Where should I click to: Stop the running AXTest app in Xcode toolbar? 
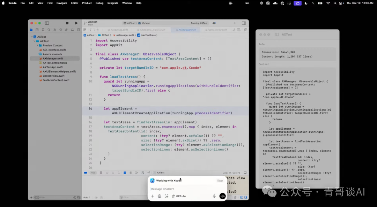point(67,23)
